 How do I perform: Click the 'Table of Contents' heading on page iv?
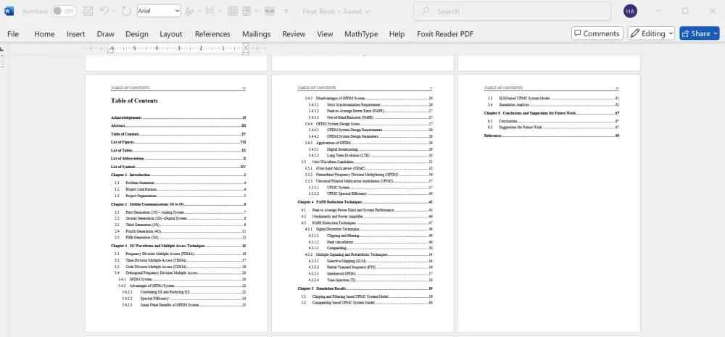click(x=134, y=101)
